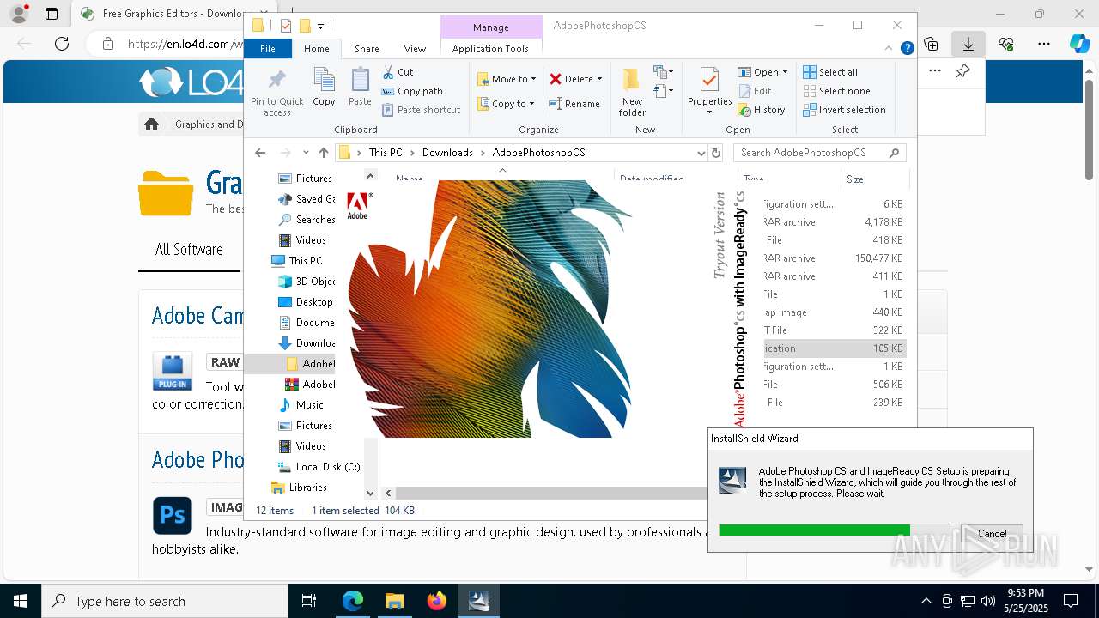Open Properties in the ribbon
The width and height of the screenshot is (1099, 618).
(709, 92)
